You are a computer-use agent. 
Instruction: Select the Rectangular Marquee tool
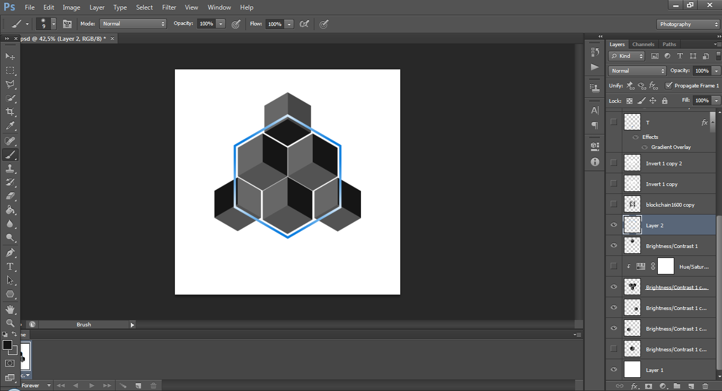coord(10,70)
